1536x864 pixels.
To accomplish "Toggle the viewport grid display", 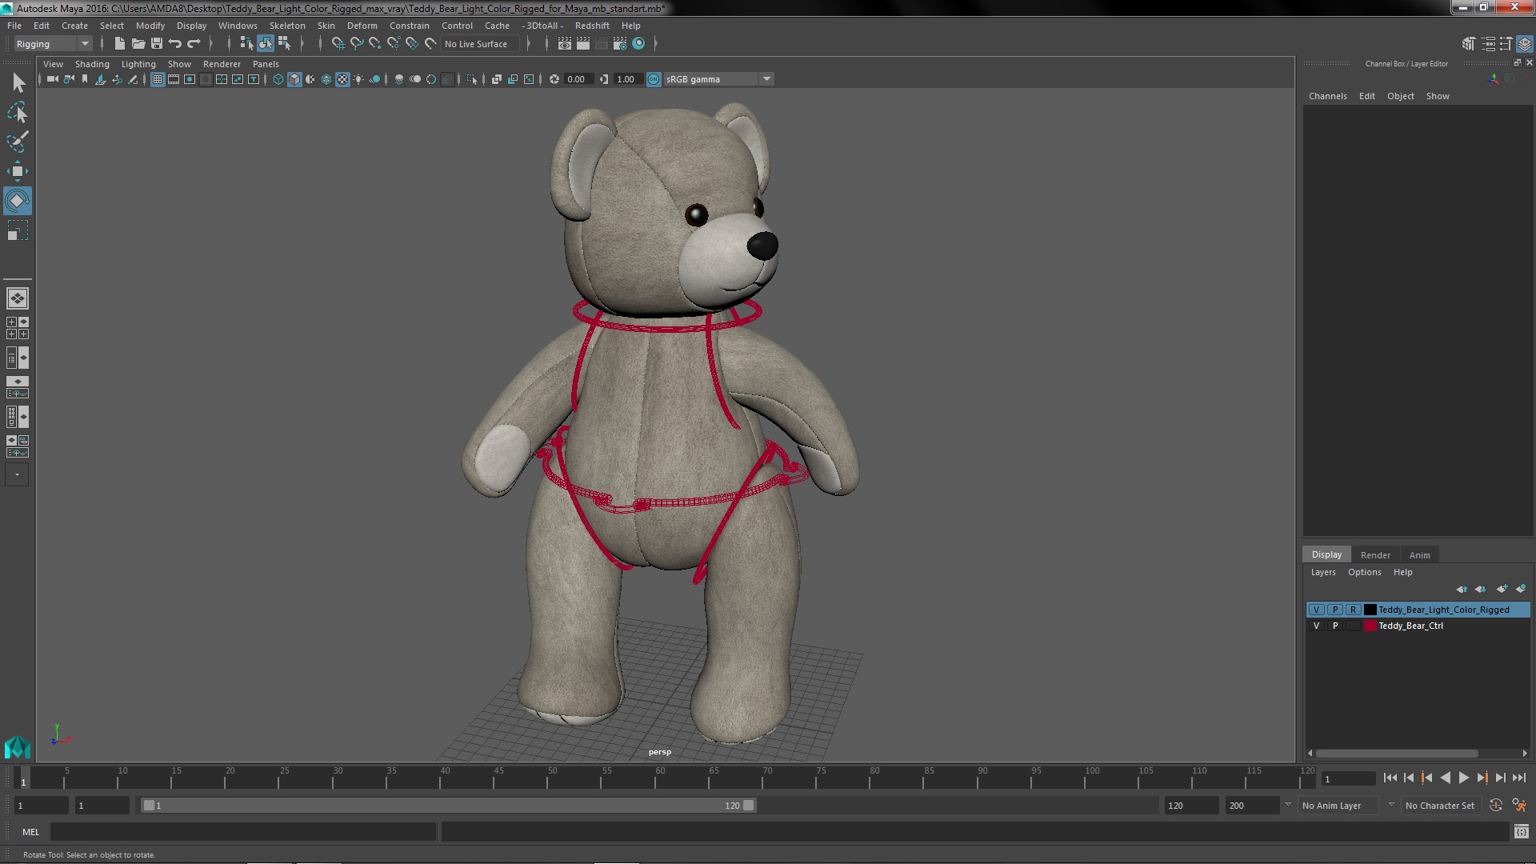I will pyautogui.click(x=158, y=79).
